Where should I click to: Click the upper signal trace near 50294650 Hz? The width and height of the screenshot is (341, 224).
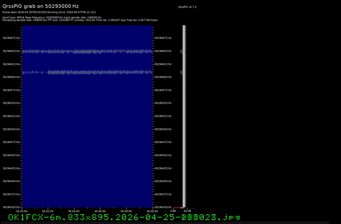pos(87,51)
